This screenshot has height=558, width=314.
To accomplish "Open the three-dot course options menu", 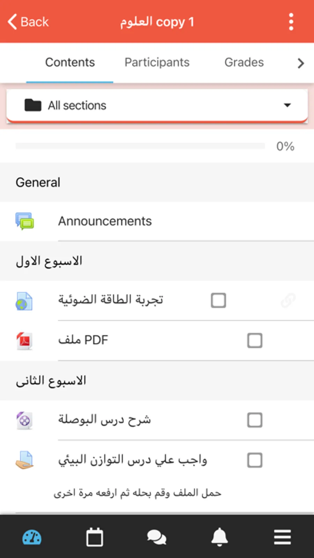I will tap(291, 22).
